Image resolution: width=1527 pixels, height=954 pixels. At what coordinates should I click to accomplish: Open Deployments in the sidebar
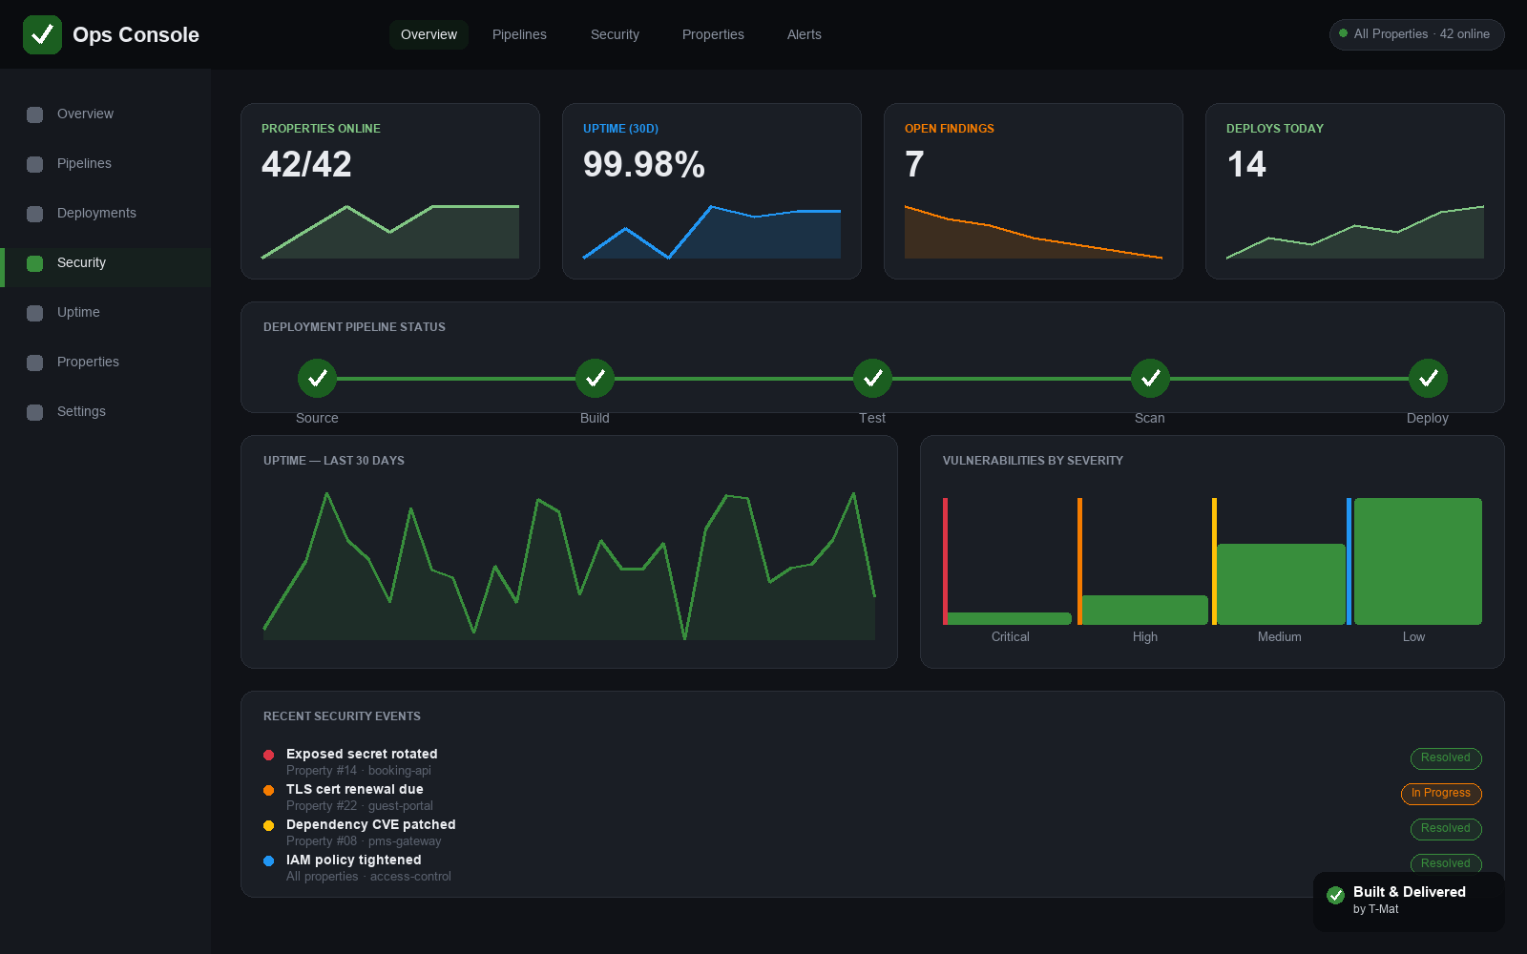[x=105, y=214]
